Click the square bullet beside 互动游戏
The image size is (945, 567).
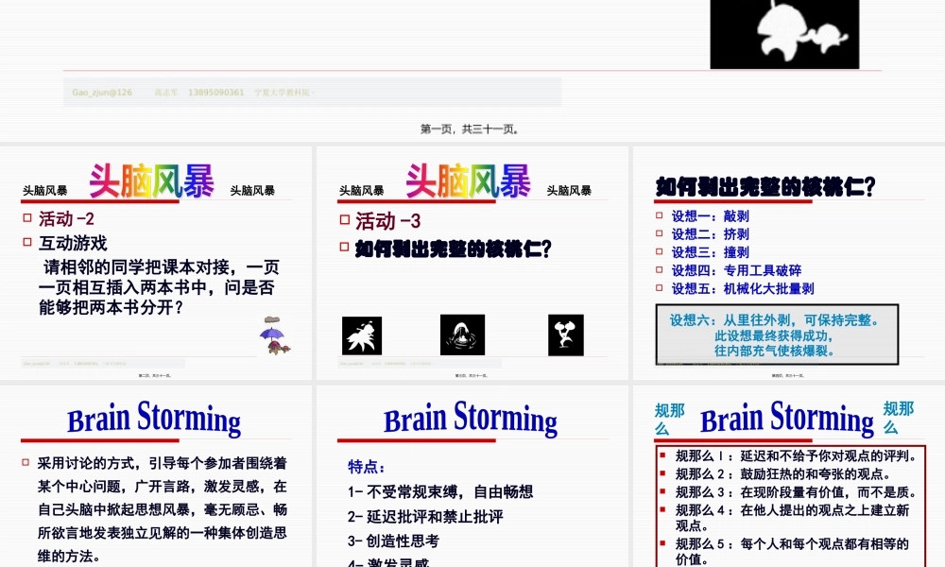point(27,243)
